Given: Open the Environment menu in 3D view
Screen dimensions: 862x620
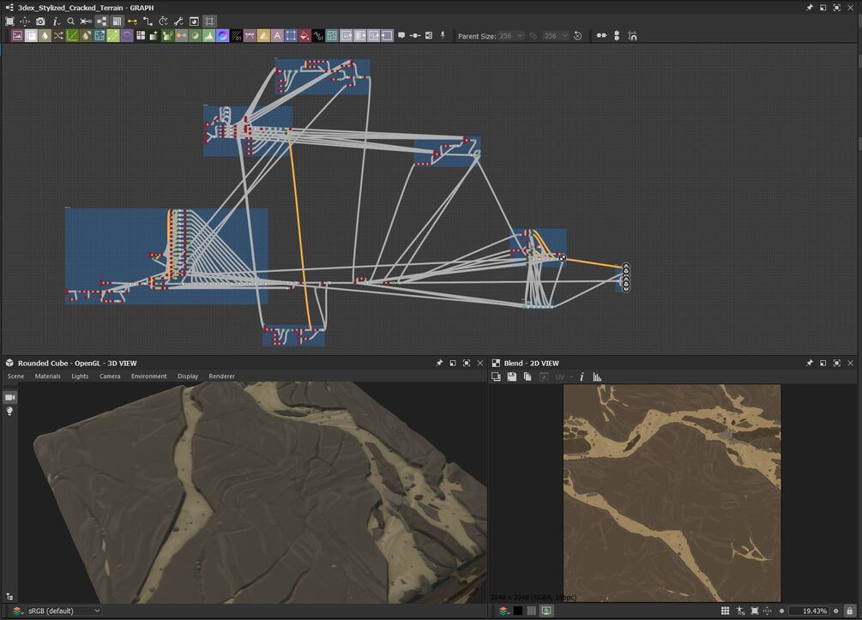Looking at the screenshot, I should (x=148, y=376).
